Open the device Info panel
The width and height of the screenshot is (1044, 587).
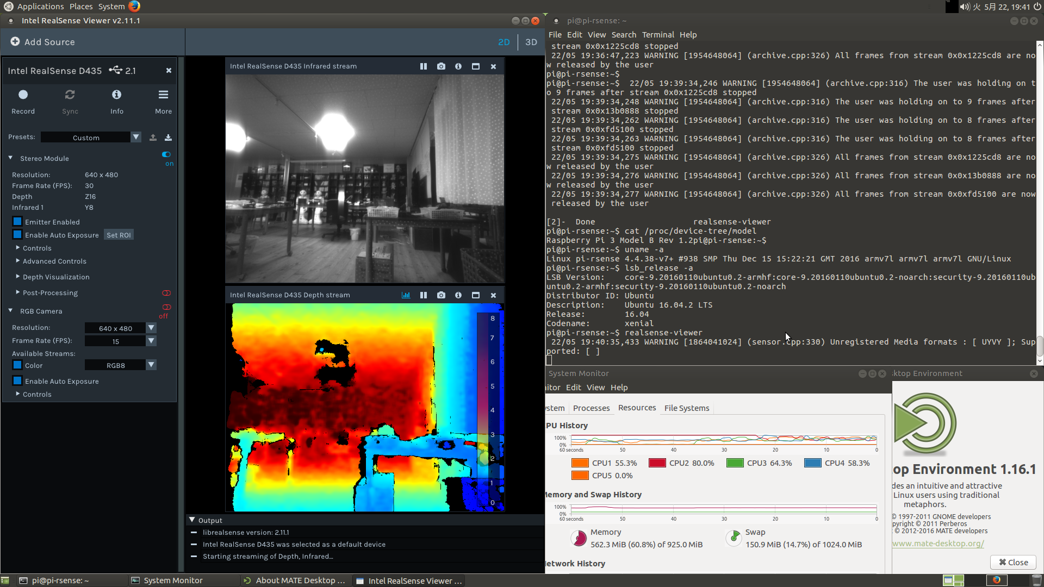(116, 95)
